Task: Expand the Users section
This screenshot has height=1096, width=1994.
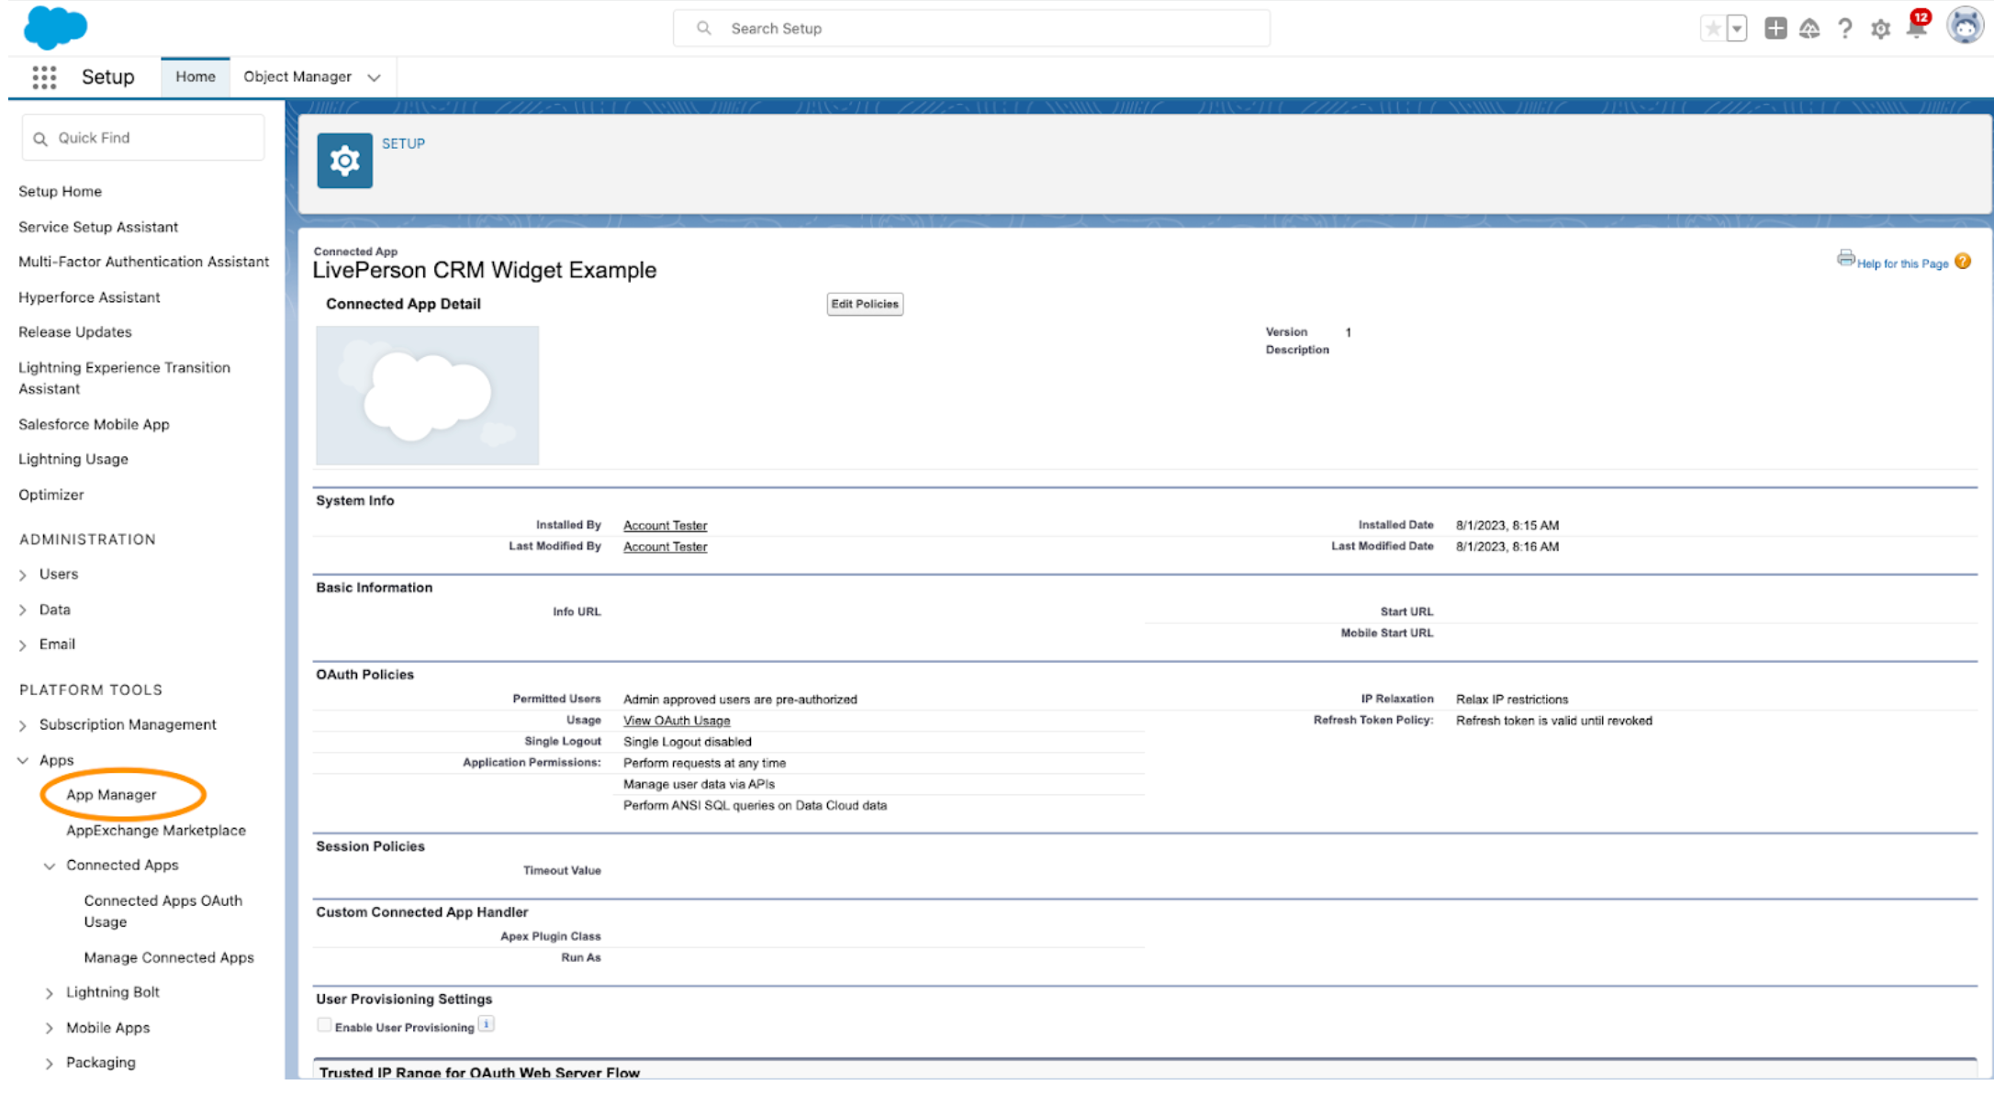Action: coord(23,576)
